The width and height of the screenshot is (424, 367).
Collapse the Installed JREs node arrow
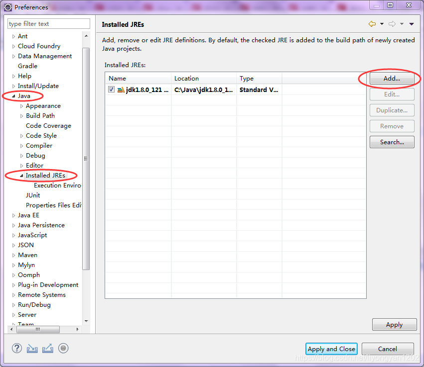(21, 176)
